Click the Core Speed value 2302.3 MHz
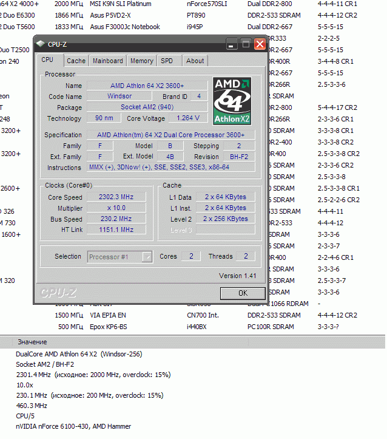The image size is (387, 439). click(x=116, y=197)
